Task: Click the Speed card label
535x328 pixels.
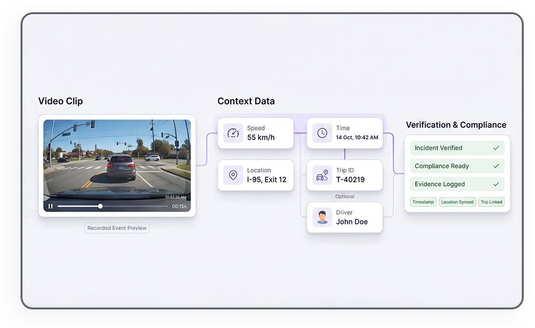Action: click(256, 128)
